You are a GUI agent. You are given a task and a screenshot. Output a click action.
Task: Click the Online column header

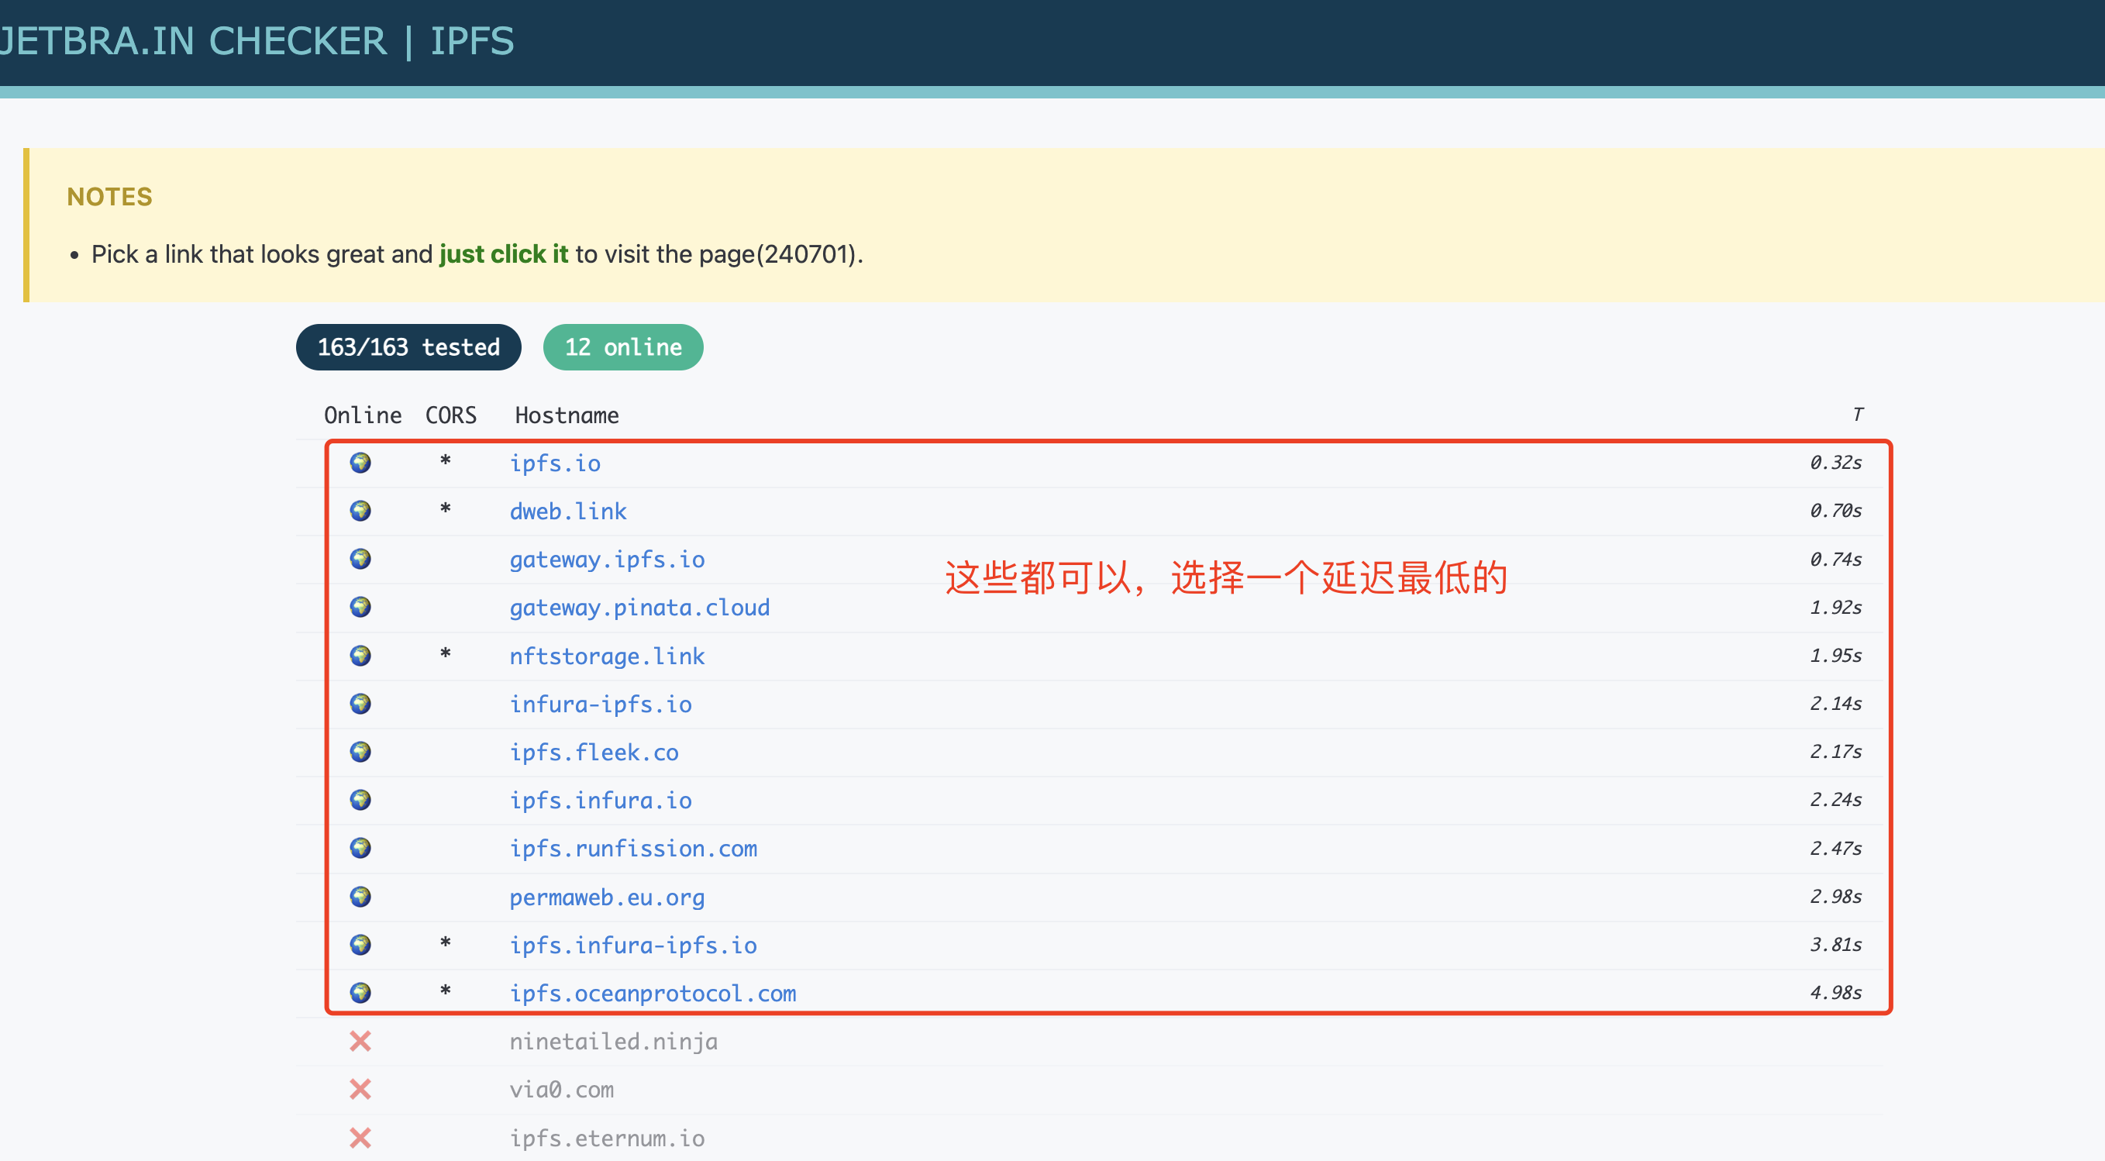pyautogui.click(x=363, y=415)
